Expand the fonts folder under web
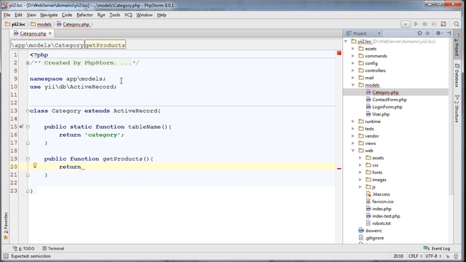466x262 pixels. [x=360, y=172]
